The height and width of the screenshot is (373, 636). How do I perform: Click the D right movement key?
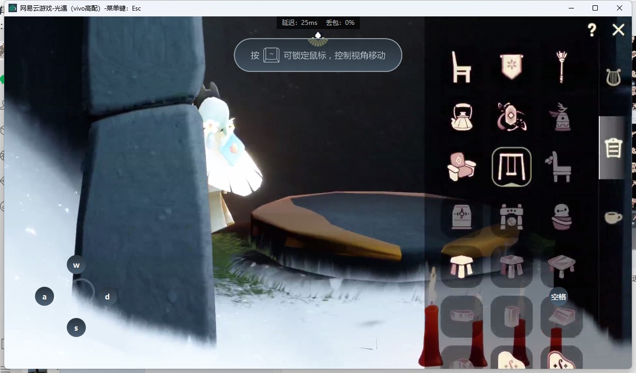tap(107, 296)
